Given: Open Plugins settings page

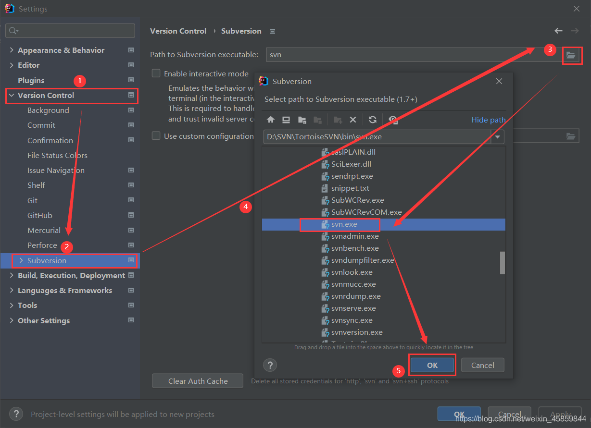Looking at the screenshot, I should pos(31,80).
